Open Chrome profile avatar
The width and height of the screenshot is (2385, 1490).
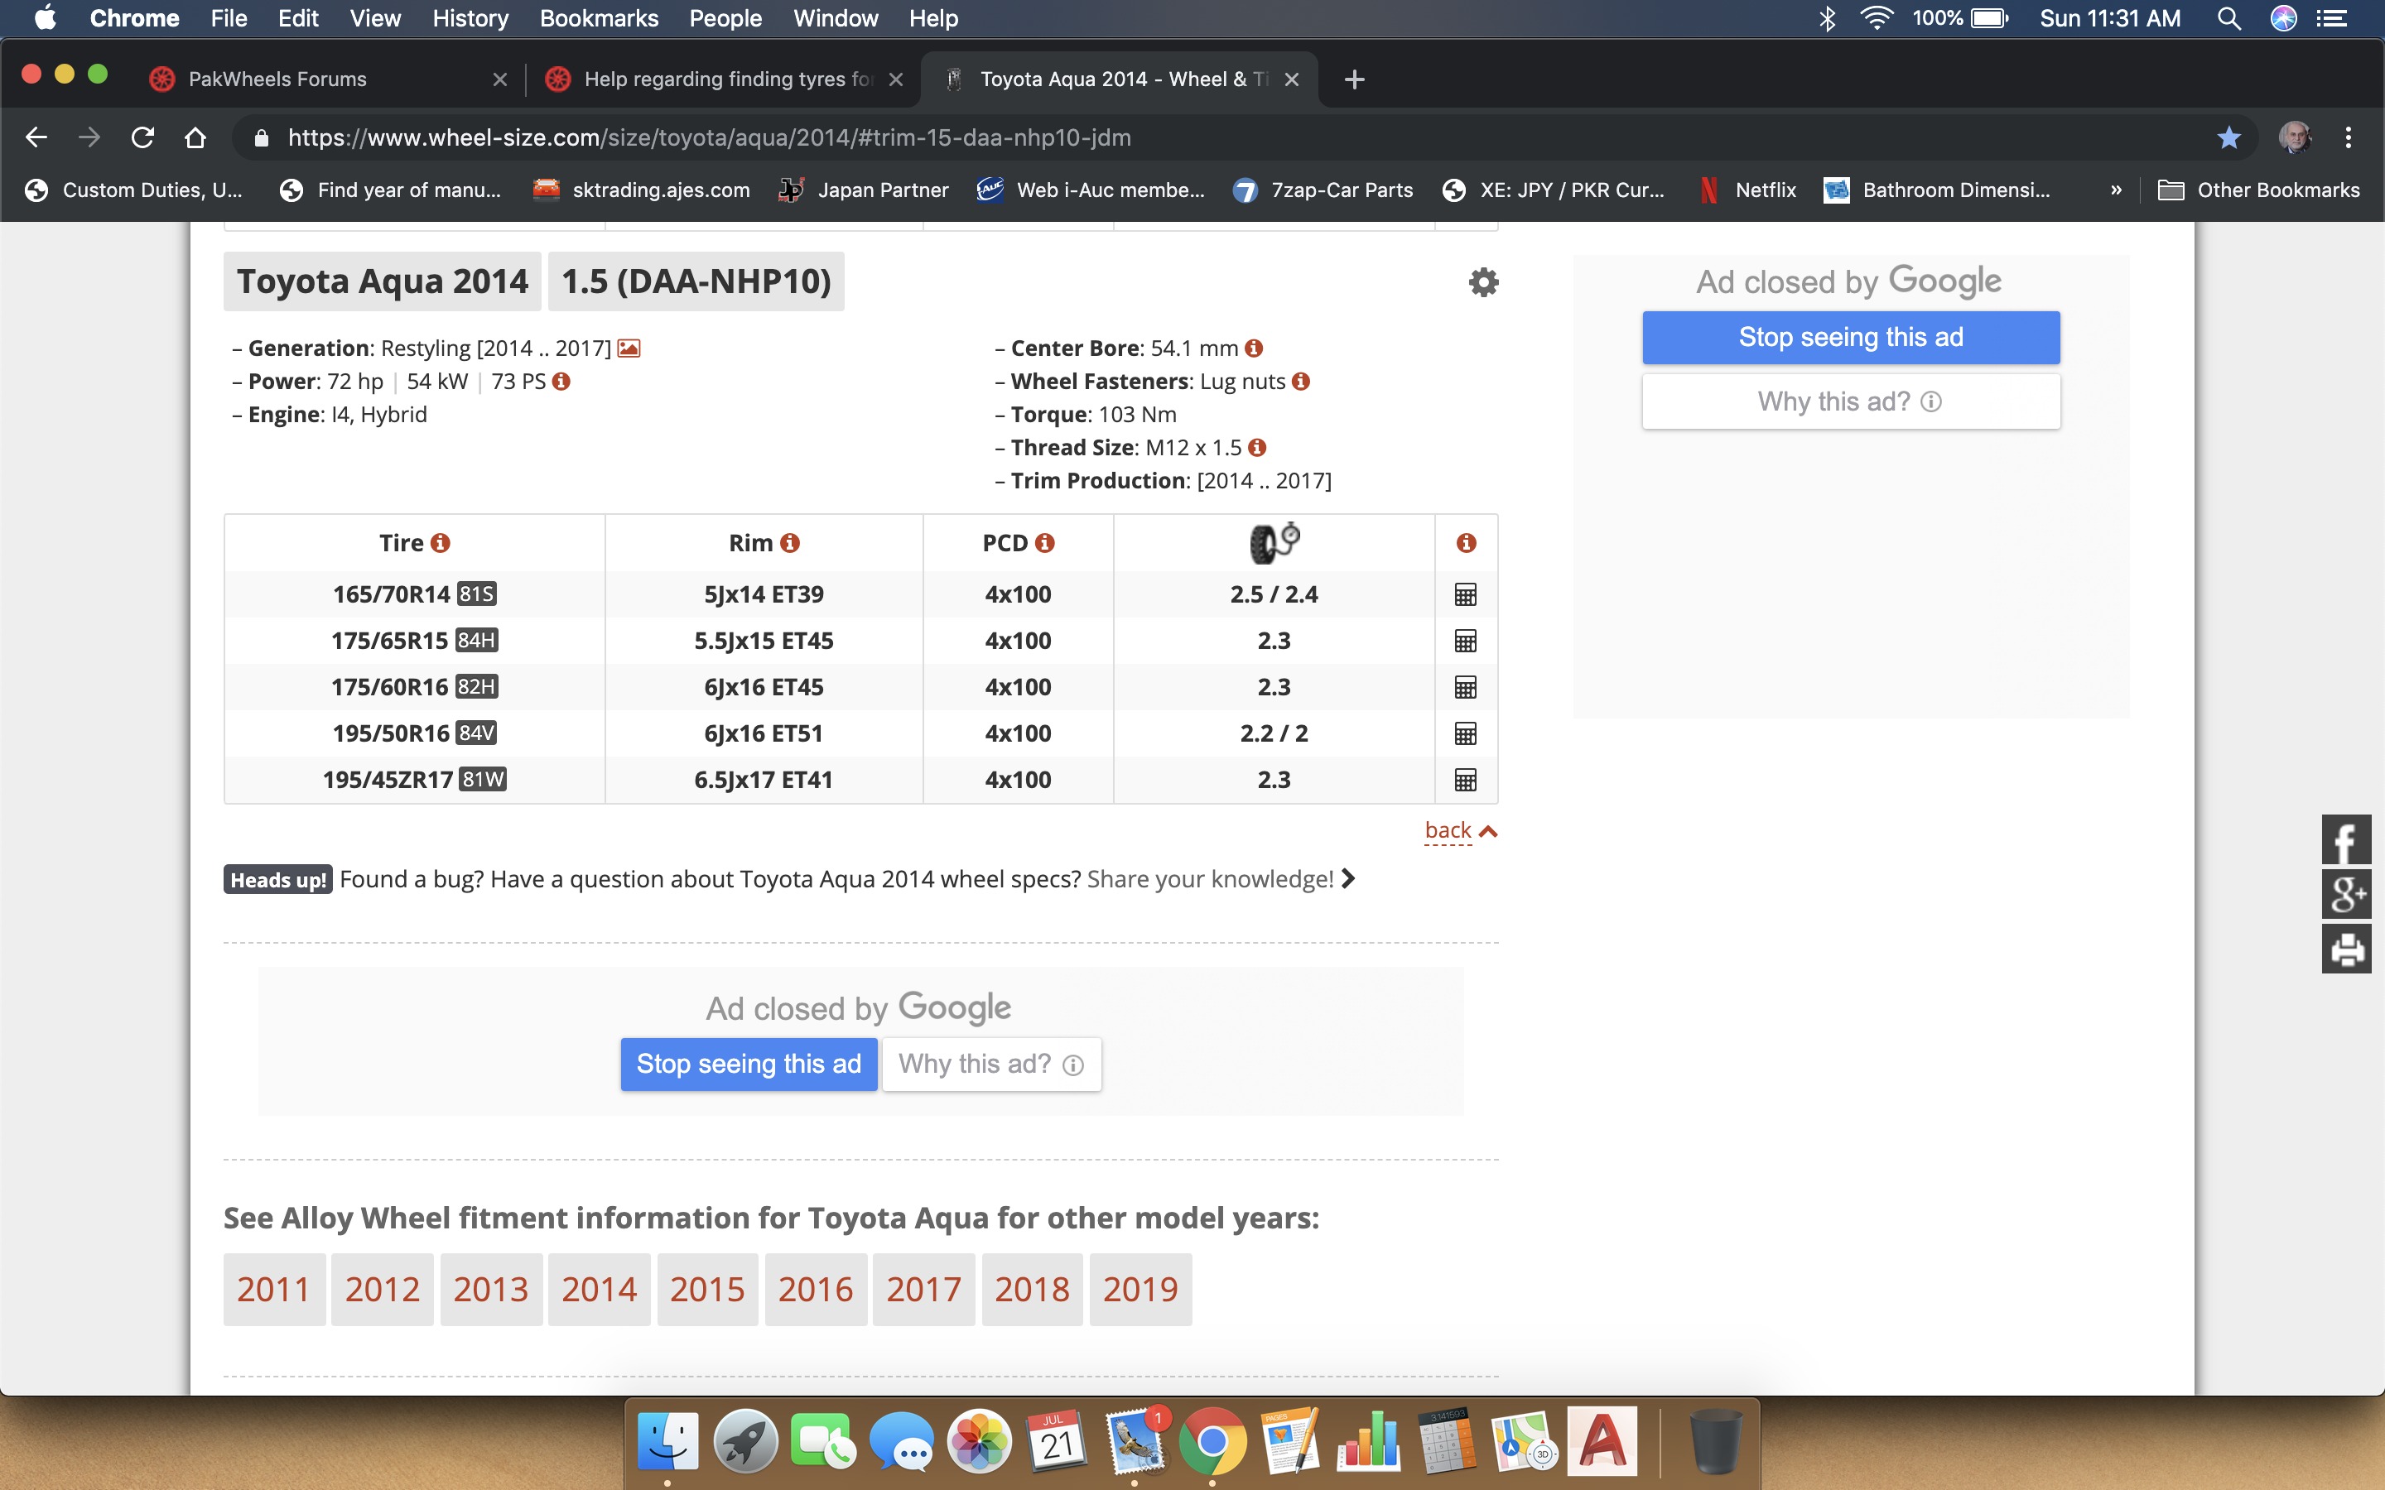pyautogui.click(x=2295, y=138)
